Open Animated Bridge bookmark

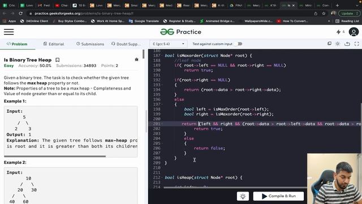click(x=217, y=21)
